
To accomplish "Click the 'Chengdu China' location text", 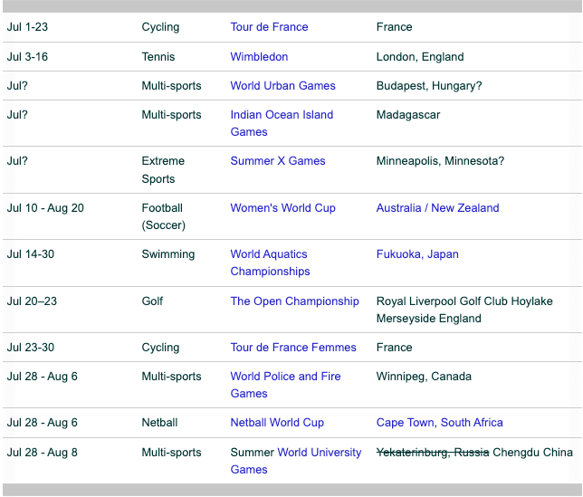I will click(x=532, y=452).
